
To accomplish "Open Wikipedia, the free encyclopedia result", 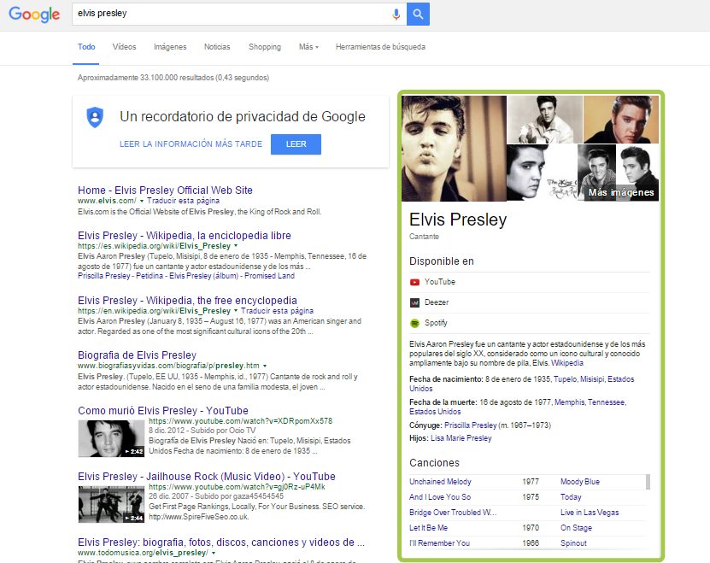I will (x=187, y=301).
